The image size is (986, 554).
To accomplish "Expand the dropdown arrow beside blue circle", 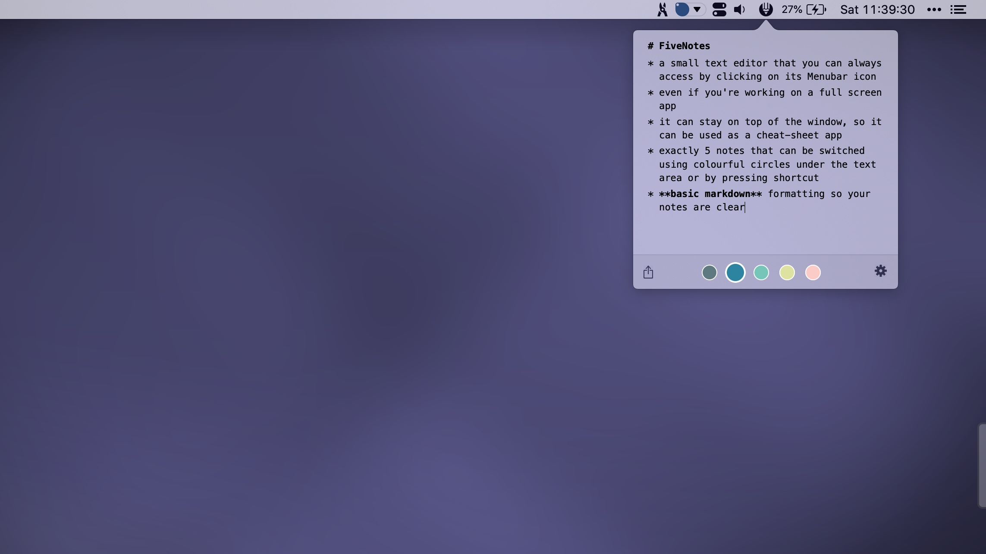I will coord(697,9).
